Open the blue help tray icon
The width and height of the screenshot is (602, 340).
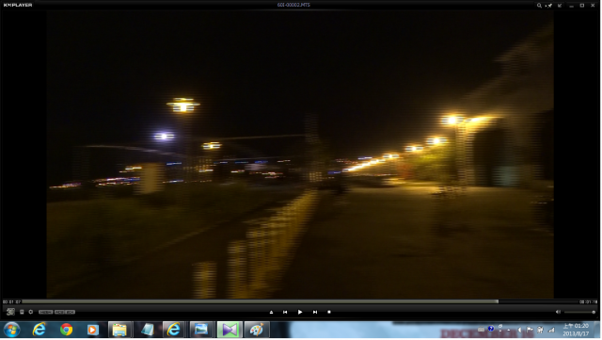(491, 329)
